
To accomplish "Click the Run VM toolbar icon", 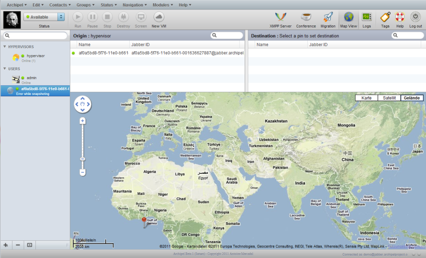I will (78, 17).
